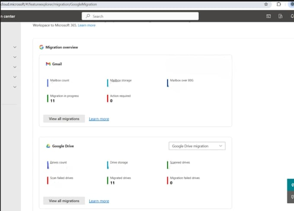Click the Google logo beside Migration overview
The height and width of the screenshot is (211, 294).
point(42,47)
